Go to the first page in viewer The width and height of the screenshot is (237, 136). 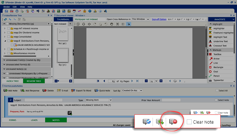98,81
